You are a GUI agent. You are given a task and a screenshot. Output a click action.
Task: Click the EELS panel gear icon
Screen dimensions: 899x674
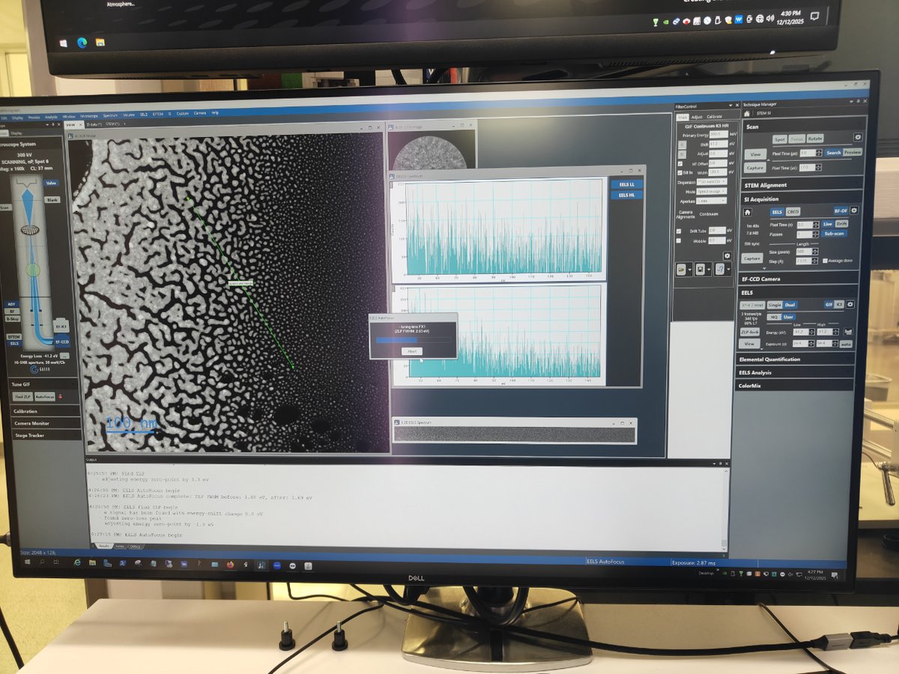(850, 305)
